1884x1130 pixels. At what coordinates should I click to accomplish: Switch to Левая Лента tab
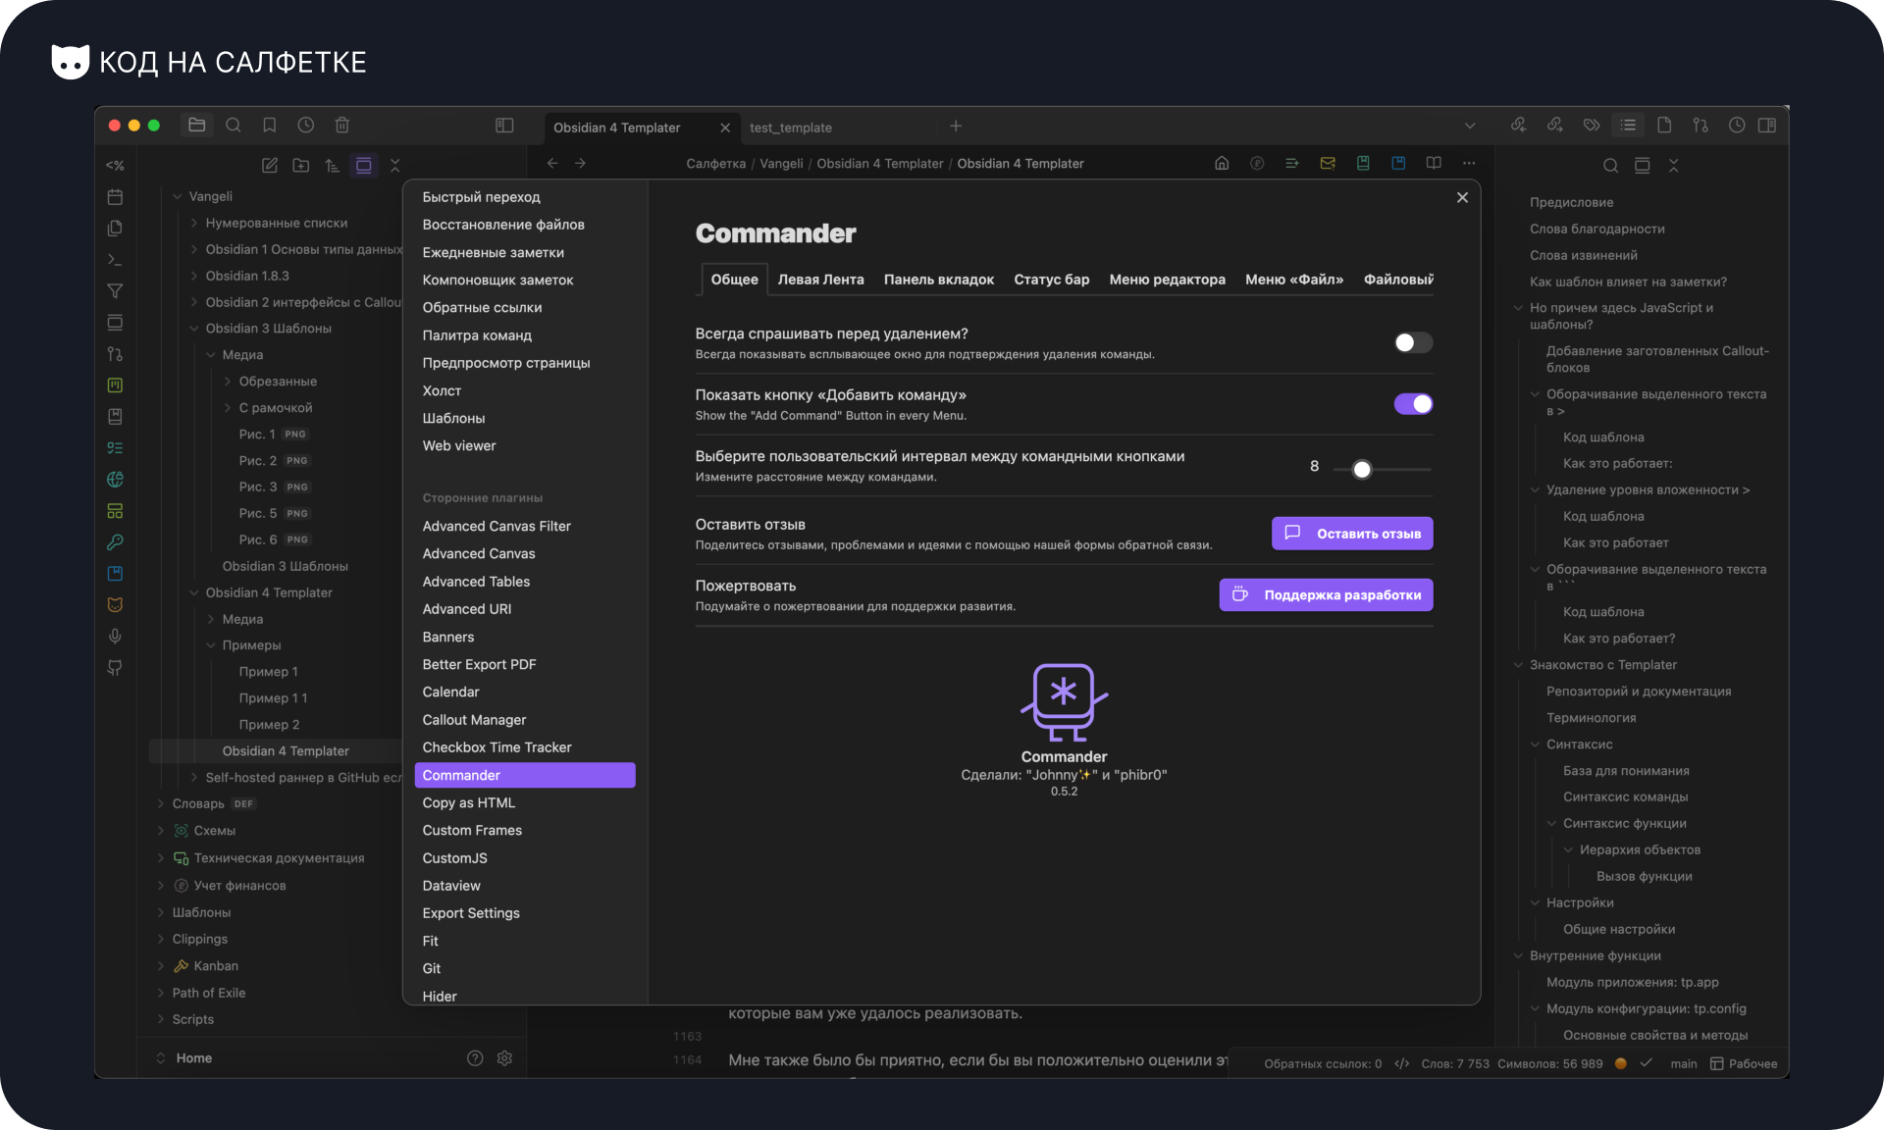point(820,280)
